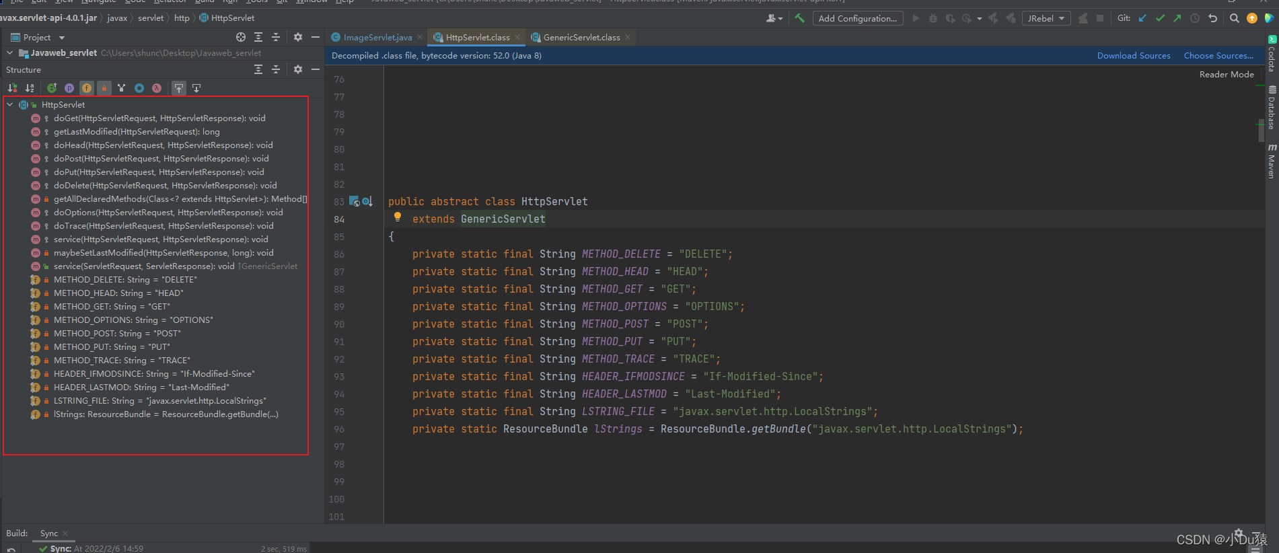Click the Git commit checkmark
Image resolution: width=1279 pixels, height=553 pixels.
pos(1160,18)
